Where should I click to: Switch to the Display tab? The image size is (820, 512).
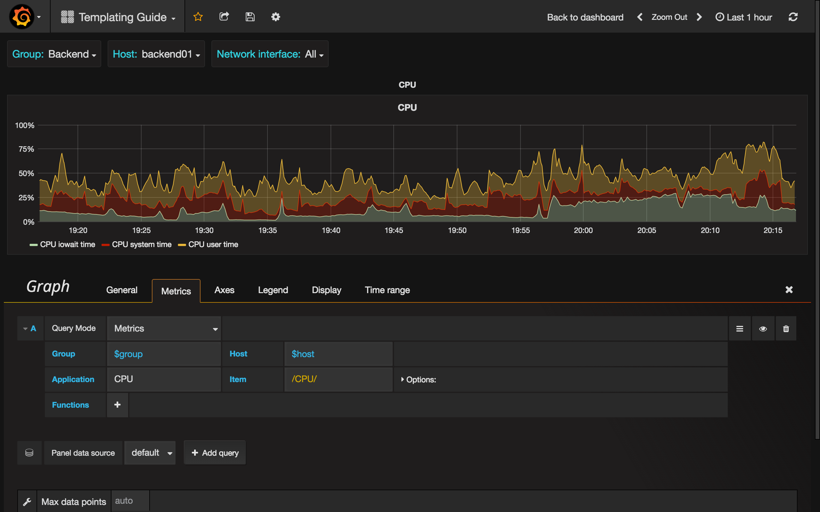point(326,290)
